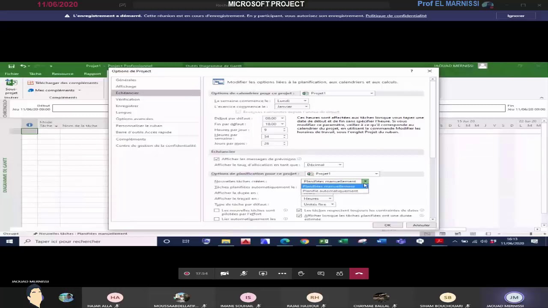The image size is (548, 308).
Task: Open notification center in system tray
Action: [534, 241]
